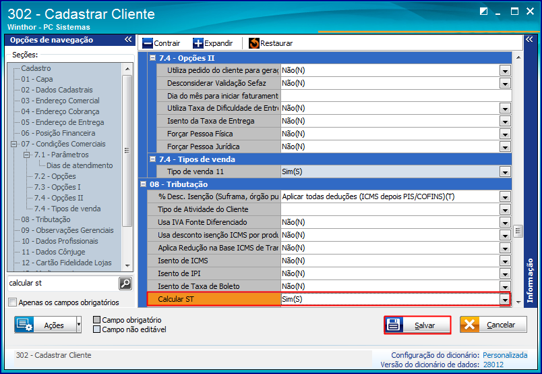Image resolution: width=542 pixels, height=374 pixels.
Task: Open Isento da Taxa de Entrega dropdown
Action: (x=505, y=121)
